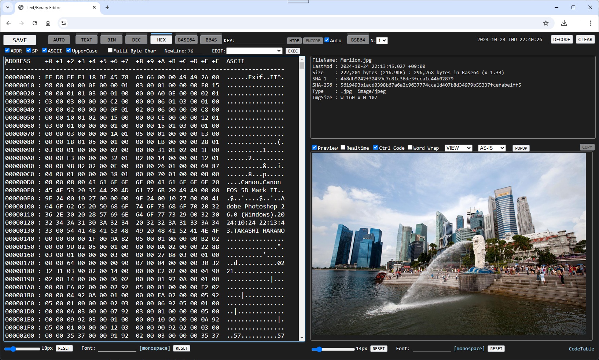The width and height of the screenshot is (599, 360).
Task: Switch to AUTO display mode
Action: 59,40
